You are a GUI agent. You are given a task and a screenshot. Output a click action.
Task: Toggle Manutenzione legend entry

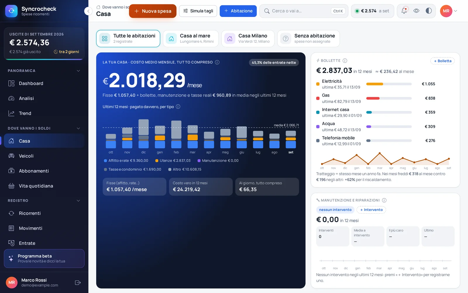coord(218,161)
